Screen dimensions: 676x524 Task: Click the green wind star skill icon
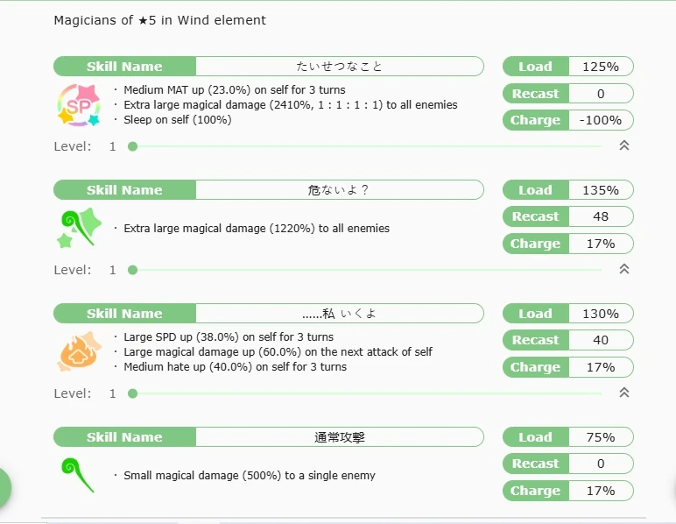(75, 228)
